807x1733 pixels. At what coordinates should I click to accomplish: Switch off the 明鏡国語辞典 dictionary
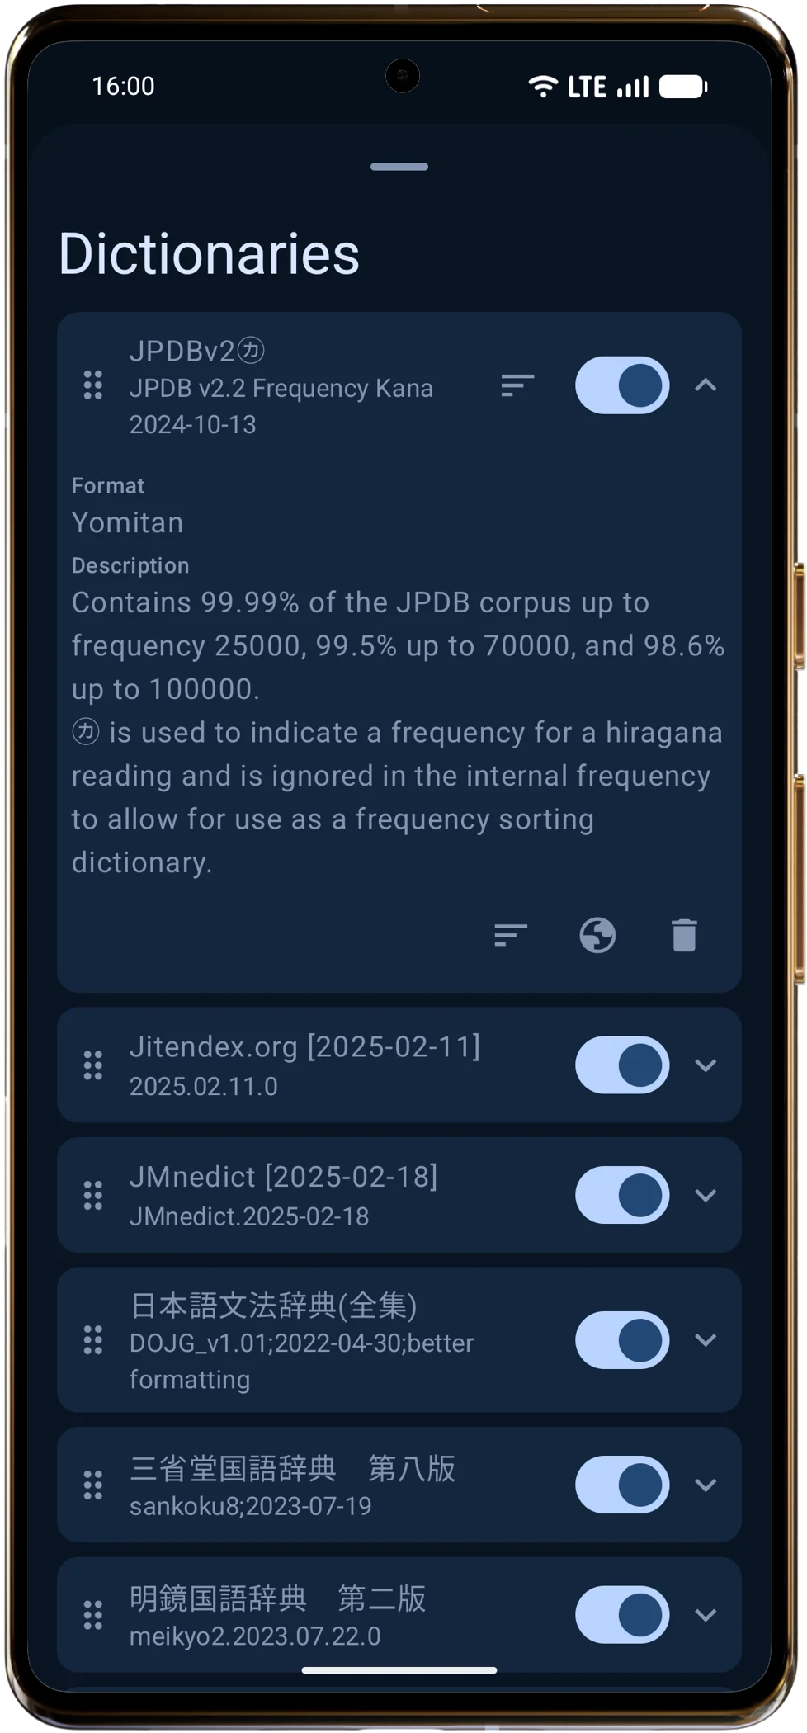click(622, 1615)
